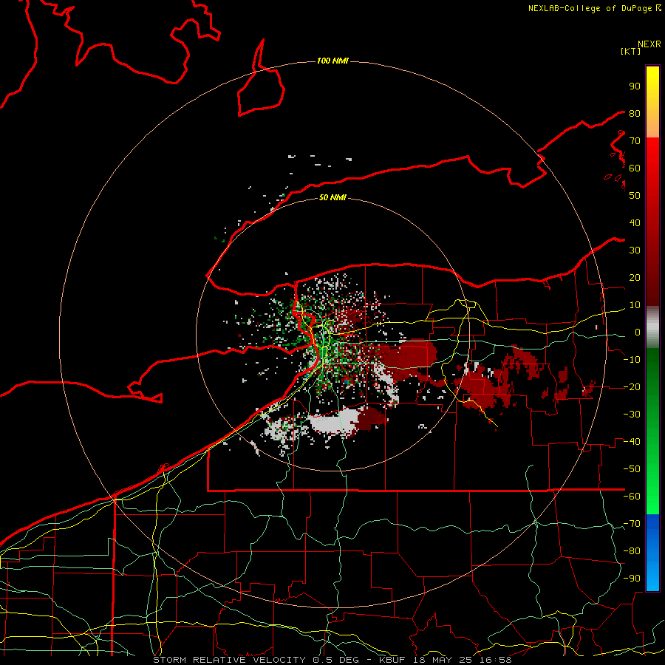The height and width of the screenshot is (665, 665).
Task: Click the NEXR label above color scale
Action: click(x=649, y=44)
